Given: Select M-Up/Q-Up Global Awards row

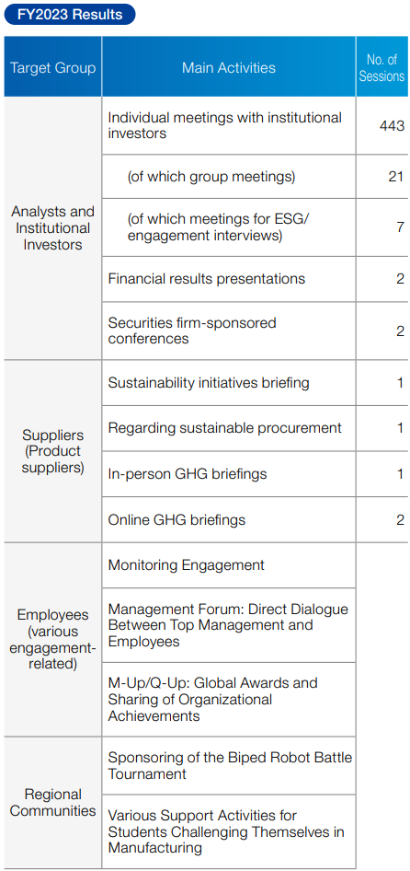Looking at the screenshot, I should (229, 700).
